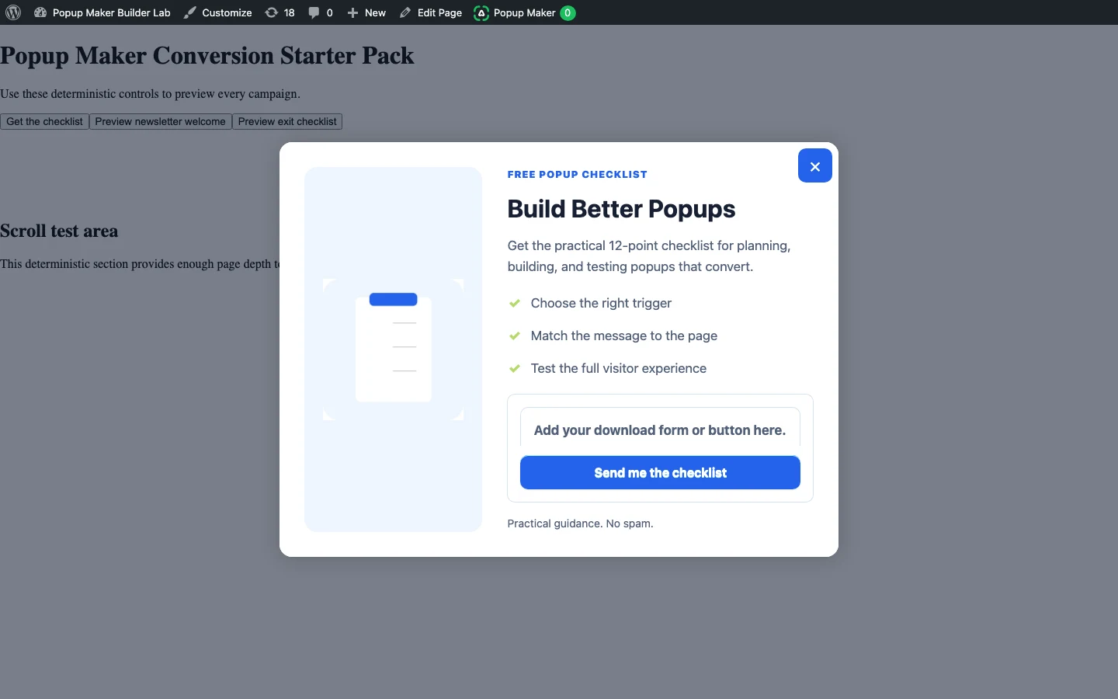The image size is (1118, 699).
Task: Click the comment bubble icon
Action: point(314,12)
